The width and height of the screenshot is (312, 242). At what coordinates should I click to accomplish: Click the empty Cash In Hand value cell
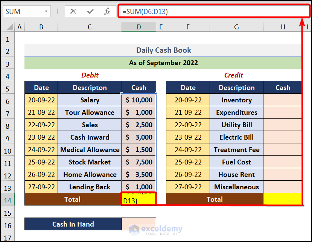tap(139, 224)
